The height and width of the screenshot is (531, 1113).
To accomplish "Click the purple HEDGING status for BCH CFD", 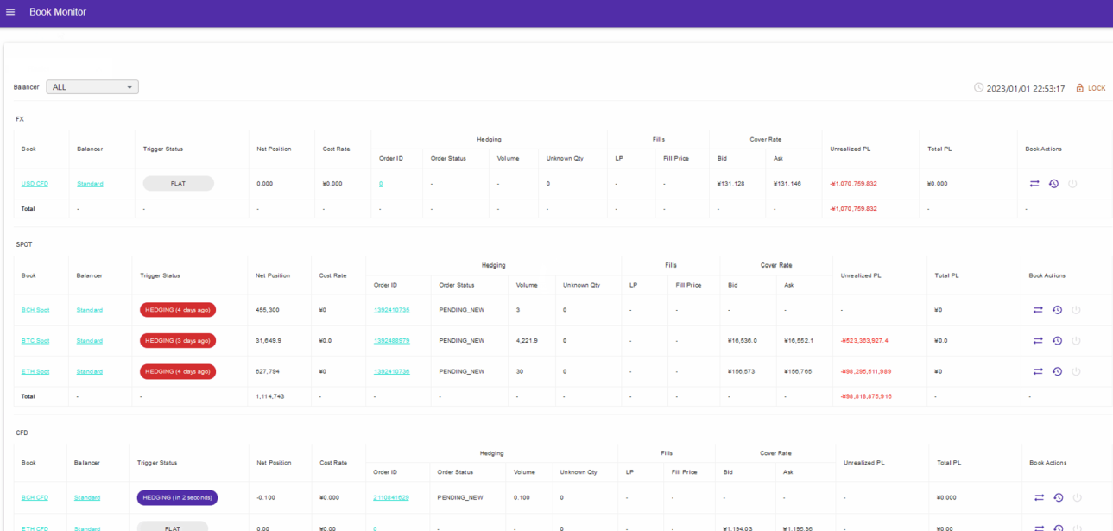I will (177, 498).
